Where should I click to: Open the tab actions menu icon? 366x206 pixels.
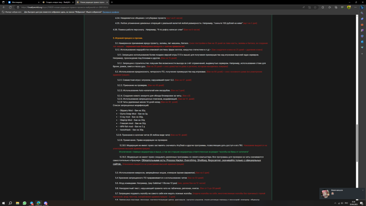(3, 2)
